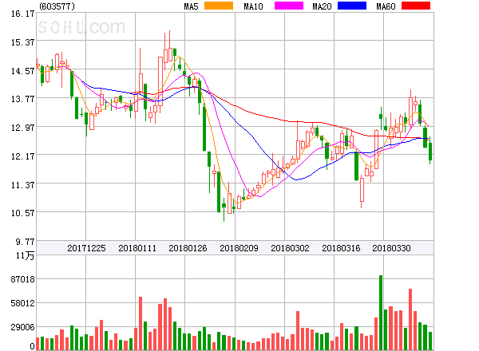Click the 20180126 date label
This screenshot has height=351, width=479.
[x=188, y=248]
